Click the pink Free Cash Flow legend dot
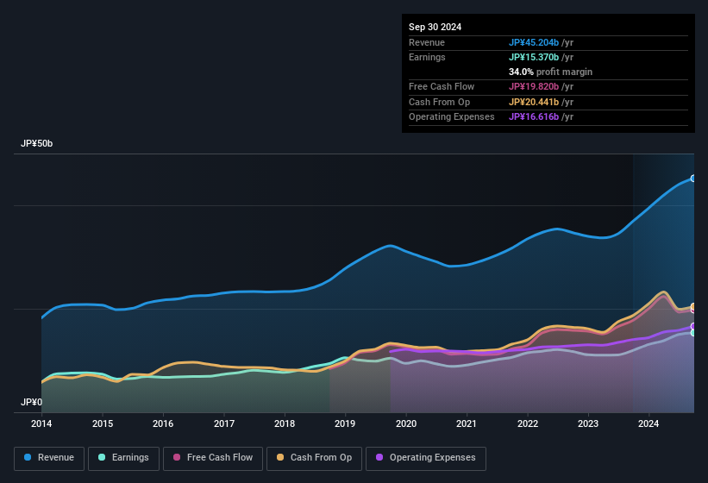The width and height of the screenshot is (708, 483). pyautogui.click(x=177, y=458)
